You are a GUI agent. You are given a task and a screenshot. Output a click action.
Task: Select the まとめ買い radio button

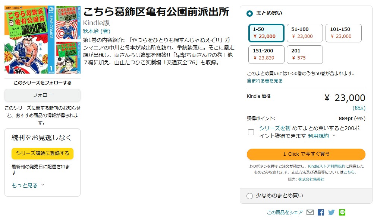pyautogui.click(x=249, y=13)
